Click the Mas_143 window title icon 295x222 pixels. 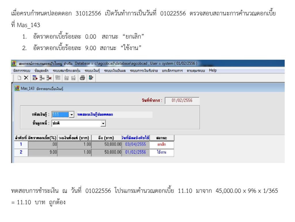click(17, 89)
